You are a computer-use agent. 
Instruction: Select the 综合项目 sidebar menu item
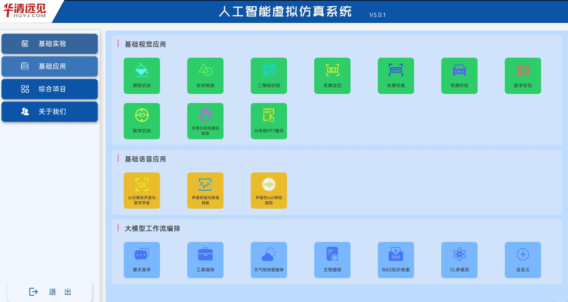tap(50, 89)
